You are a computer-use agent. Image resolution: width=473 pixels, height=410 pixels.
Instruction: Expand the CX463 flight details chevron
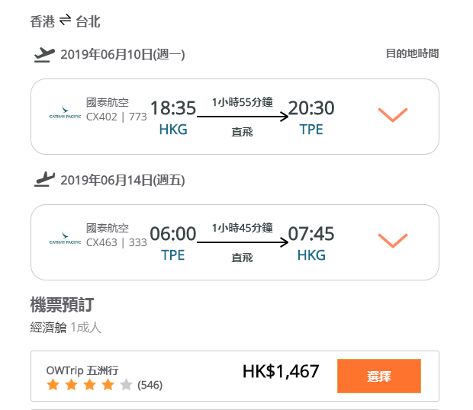(x=393, y=240)
